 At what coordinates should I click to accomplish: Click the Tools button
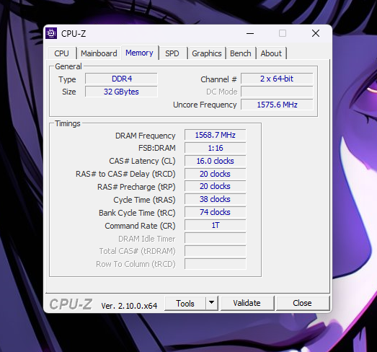tap(185, 303)
